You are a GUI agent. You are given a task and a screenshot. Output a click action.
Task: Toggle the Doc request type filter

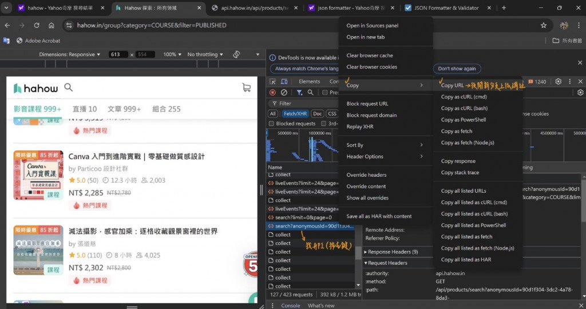(317, 114)
